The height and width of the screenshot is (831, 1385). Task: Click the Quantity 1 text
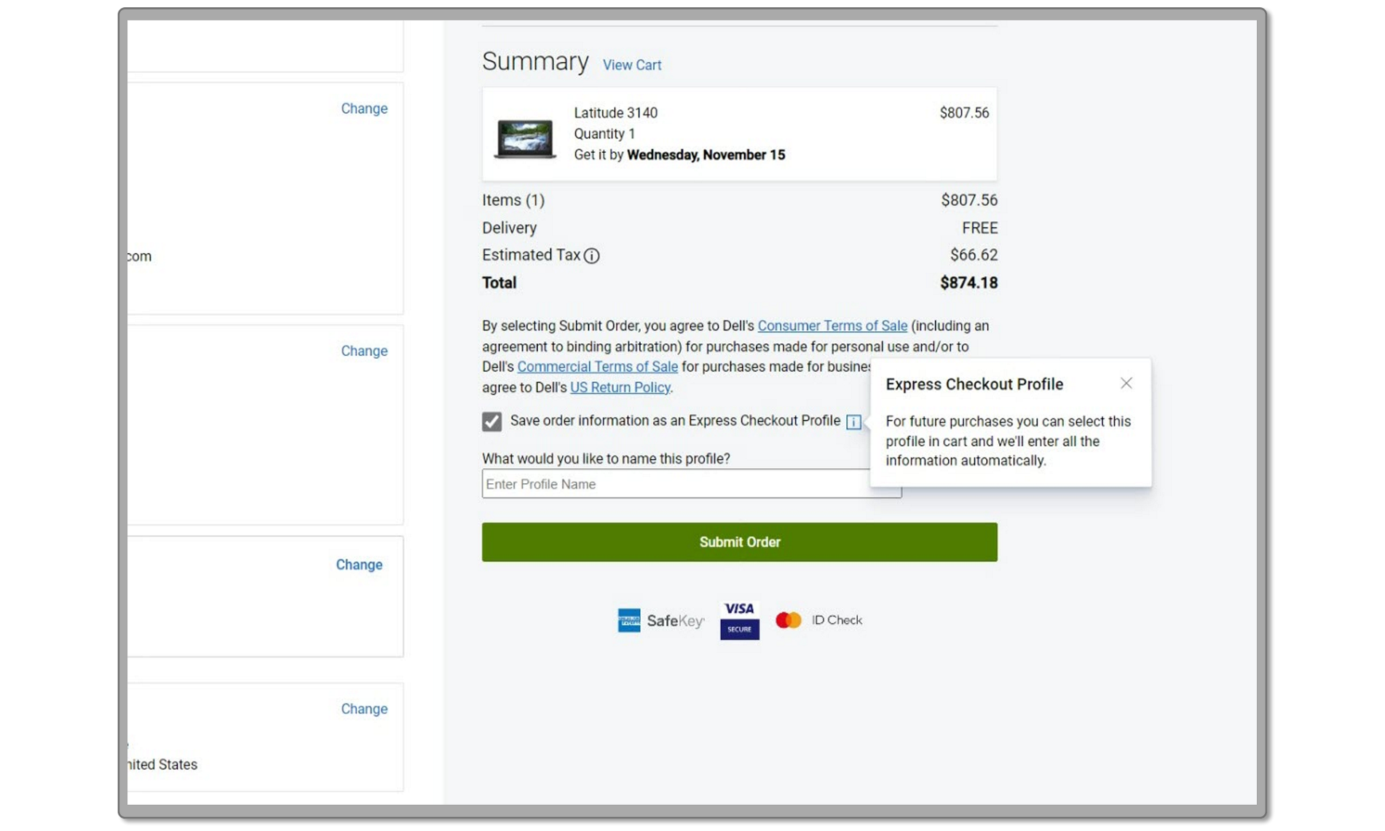604,134
